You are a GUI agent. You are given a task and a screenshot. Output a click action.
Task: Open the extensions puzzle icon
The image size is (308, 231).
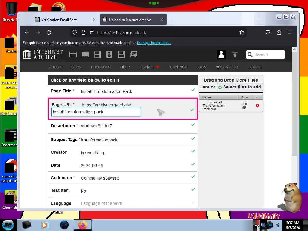pyautogui.click(x=279, y=32)
